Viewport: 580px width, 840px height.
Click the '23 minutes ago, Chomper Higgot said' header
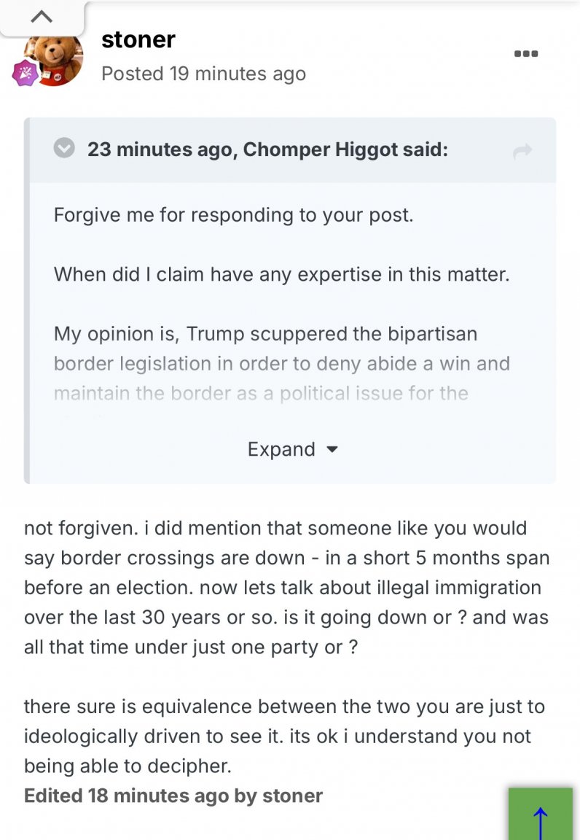tap(267, 149)
